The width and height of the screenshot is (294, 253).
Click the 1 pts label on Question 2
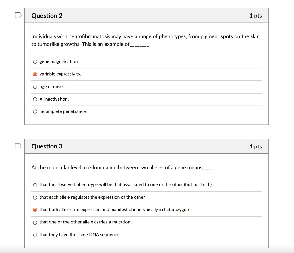click(x=256, y=16)
